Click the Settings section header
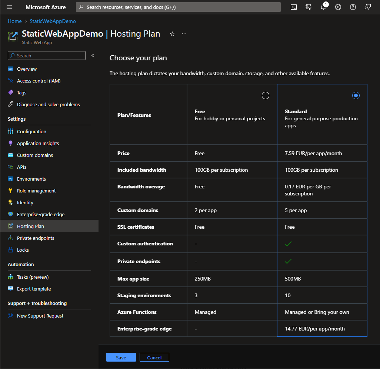The image size is (380, 369). click(x=16, y=119)
